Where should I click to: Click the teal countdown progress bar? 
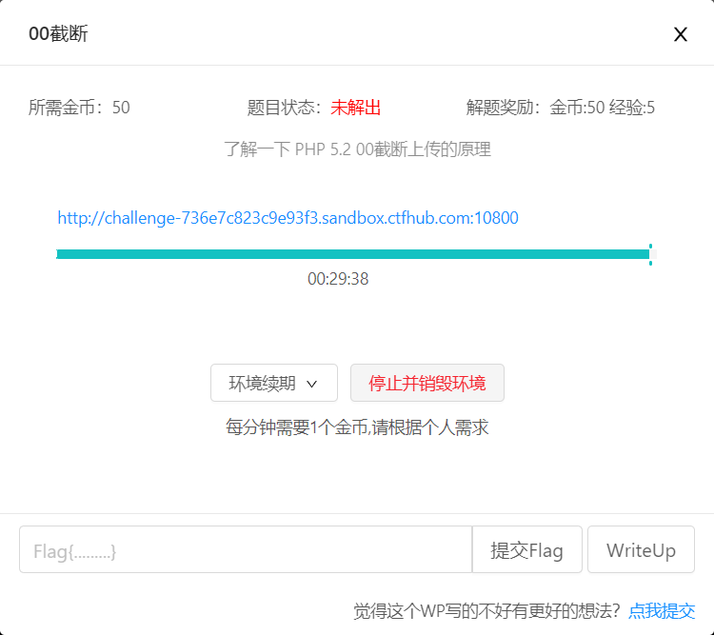click(352, 254)
